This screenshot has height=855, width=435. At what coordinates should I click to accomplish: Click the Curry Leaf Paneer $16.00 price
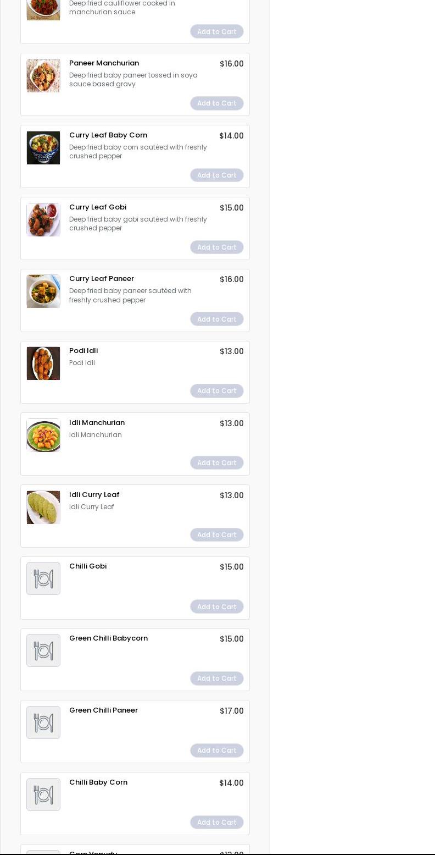(231, 279)
